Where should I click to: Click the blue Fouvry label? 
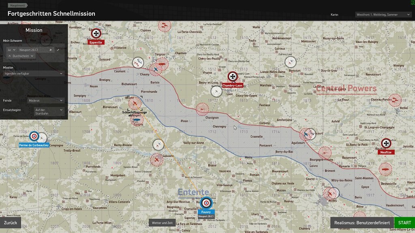coord(206,212)
